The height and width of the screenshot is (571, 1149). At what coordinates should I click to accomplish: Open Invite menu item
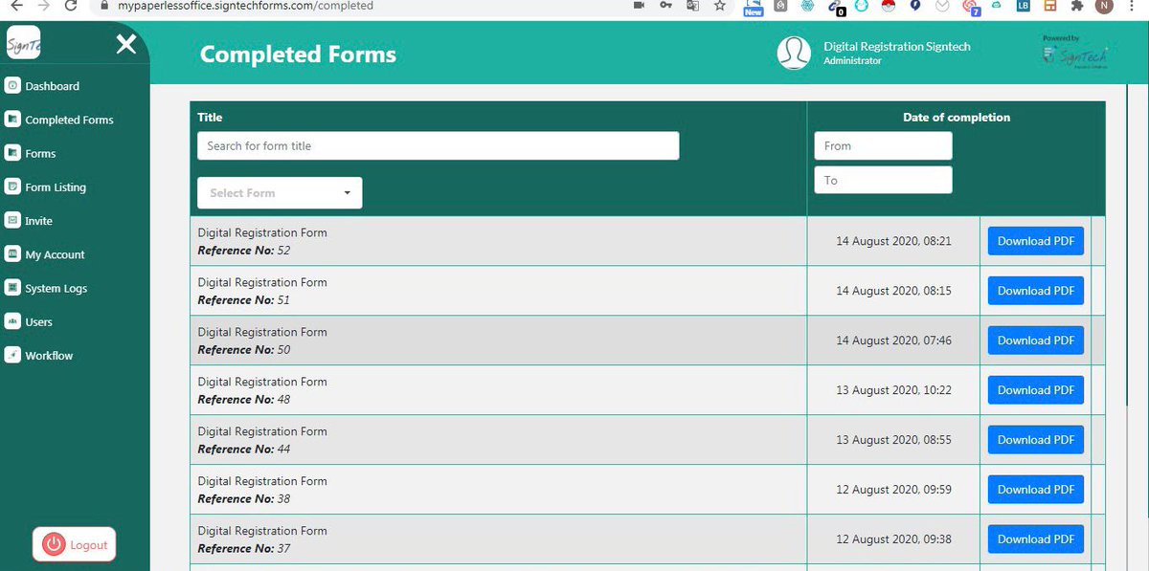[x=38, y=220]
